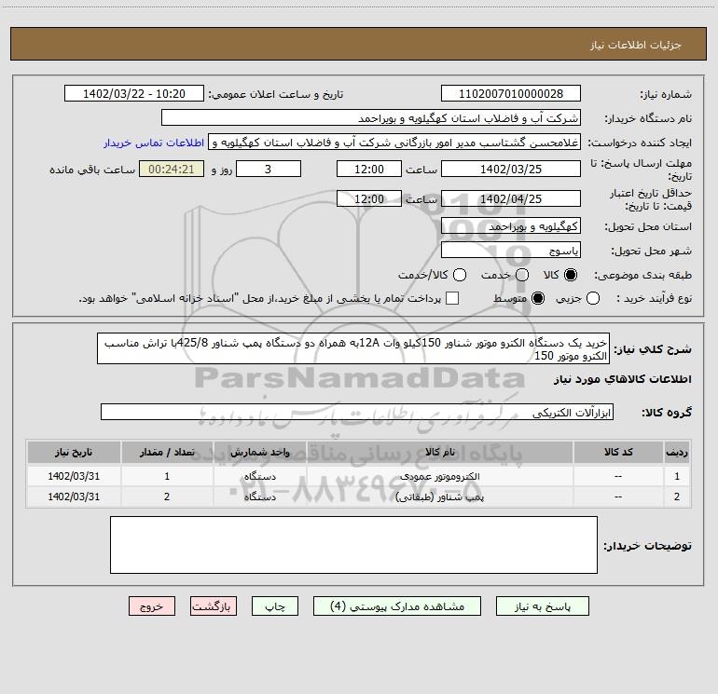Tick the اسناد خزانه اسلامی payment checkbox
Viewport: 718px width, 694px height.
[452, 298]
